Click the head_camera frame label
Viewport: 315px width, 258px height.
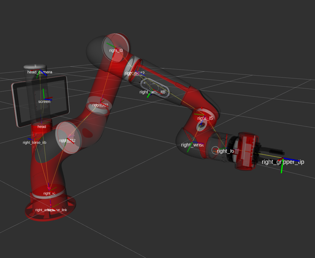pyautogui.click(x=40, y=72)
